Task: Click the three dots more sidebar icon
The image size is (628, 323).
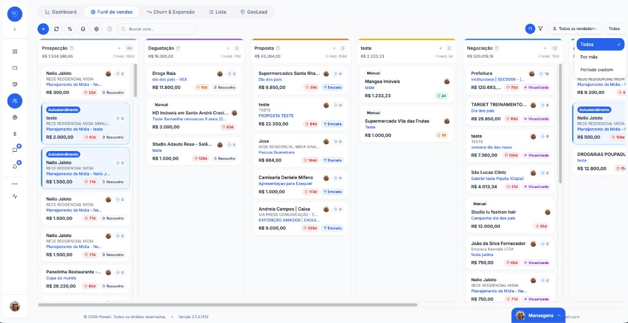Action: click(15, 184)
